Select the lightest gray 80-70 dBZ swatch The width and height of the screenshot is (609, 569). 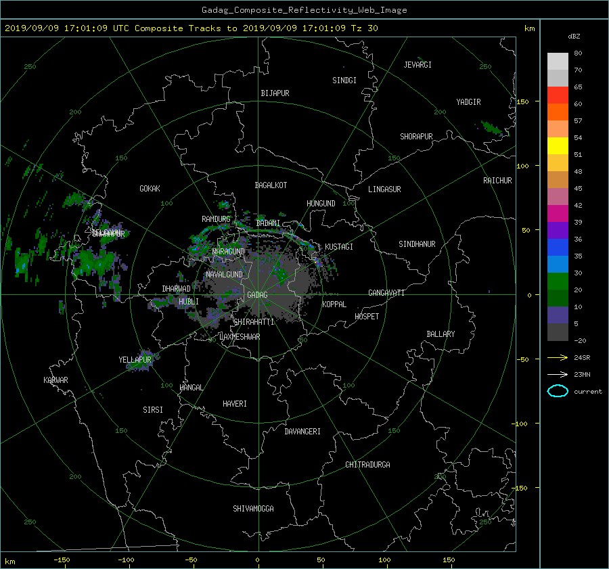click(x=558, y=61)
